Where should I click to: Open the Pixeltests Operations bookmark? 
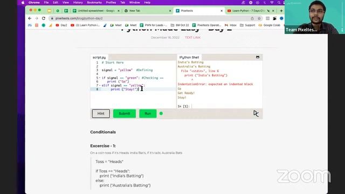tap(206, 25)
